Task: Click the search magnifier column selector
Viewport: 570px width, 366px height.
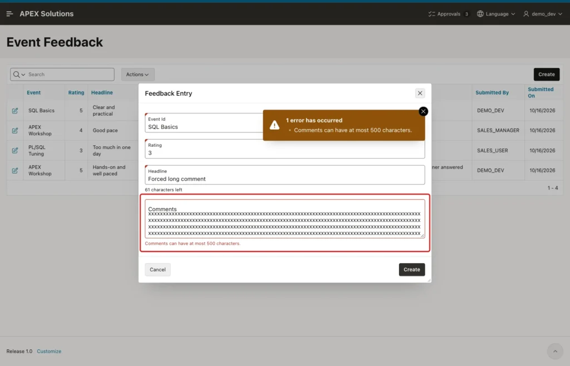Action: tap(19, 75)
